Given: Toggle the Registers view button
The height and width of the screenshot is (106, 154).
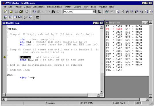Looking at the screenshot, I should (x=11, y=17).
